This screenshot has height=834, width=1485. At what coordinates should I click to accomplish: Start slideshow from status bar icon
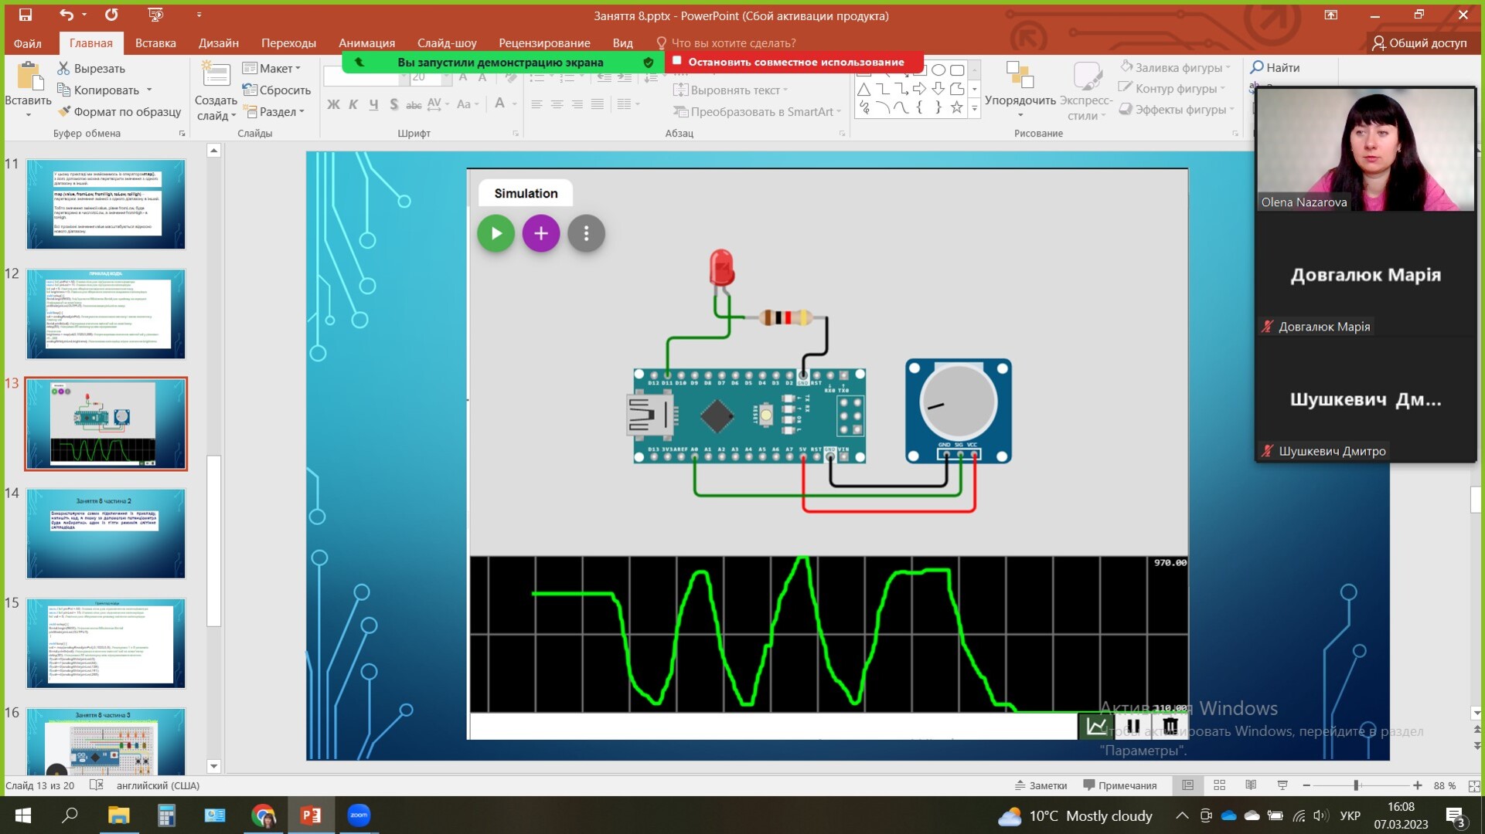tap(1282, 785)
